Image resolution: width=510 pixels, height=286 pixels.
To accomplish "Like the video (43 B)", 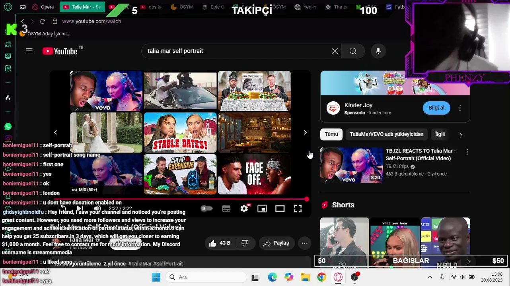I will tap(220, 243).
